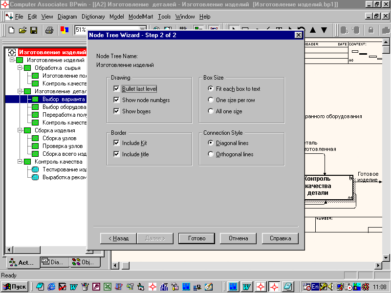Select Проверка узлов tree item
The image size is (391, 293).
click(63, 146)
